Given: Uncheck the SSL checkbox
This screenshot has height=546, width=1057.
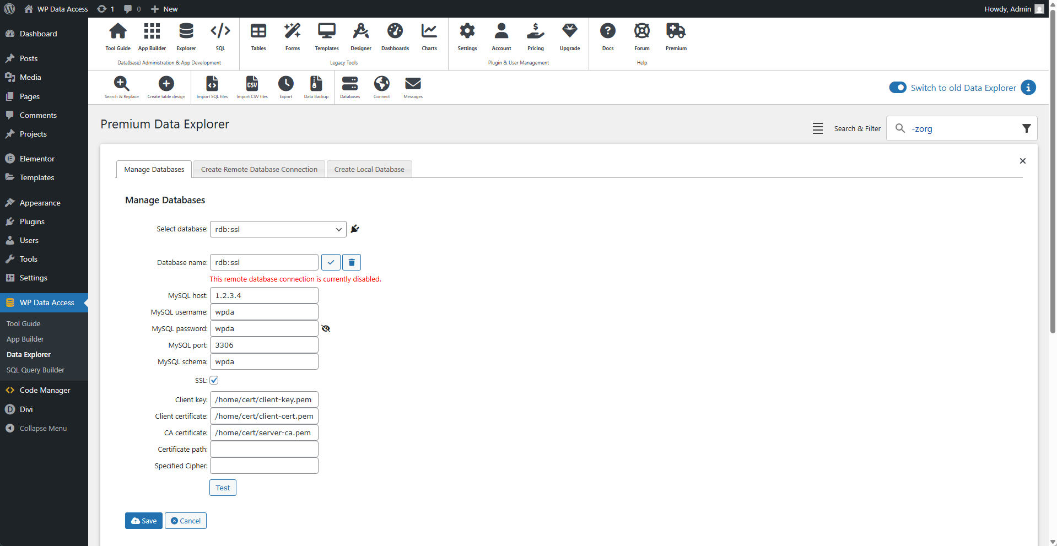Looking at the screenshot, I should [214, 380].
